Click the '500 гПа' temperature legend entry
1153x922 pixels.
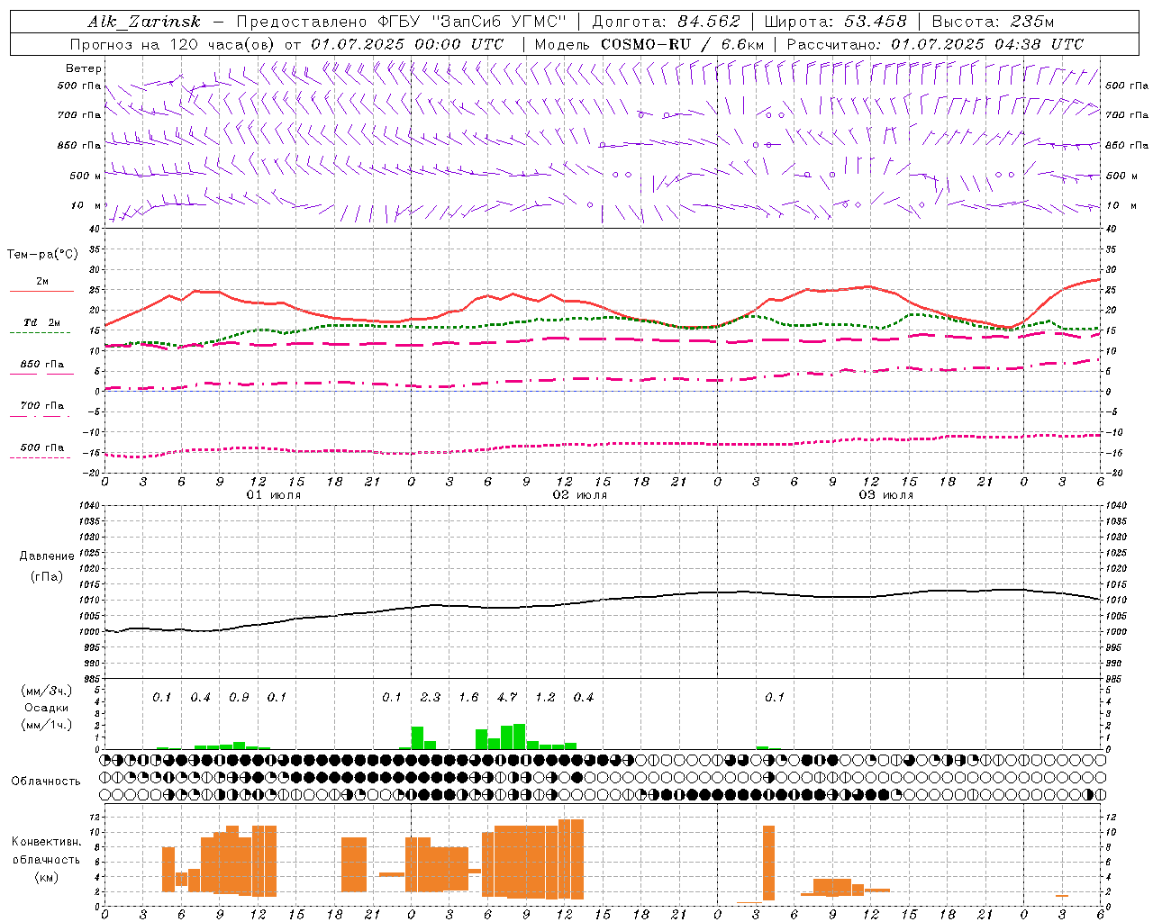pyautogui.click(x=41, y=447)
